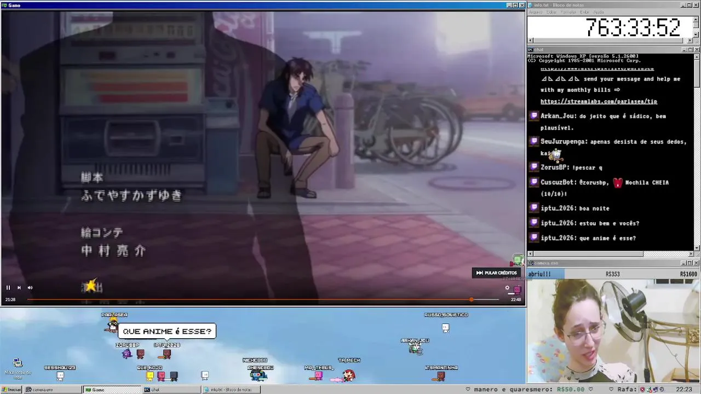
Task: Click the IPTU_2026 avatar character
Action: pos(167,354)
